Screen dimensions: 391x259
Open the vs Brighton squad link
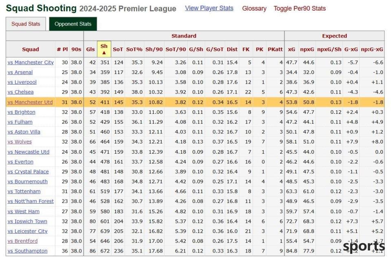[x=21, y=112]
